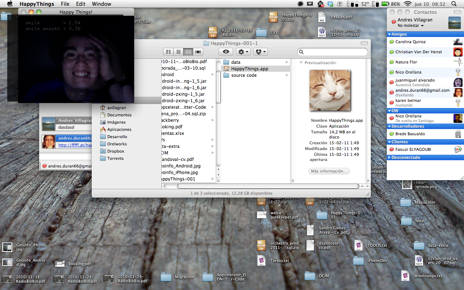Select contact Natura Flor
Viewport: 464px width, 290px height.
coord(425,62)
